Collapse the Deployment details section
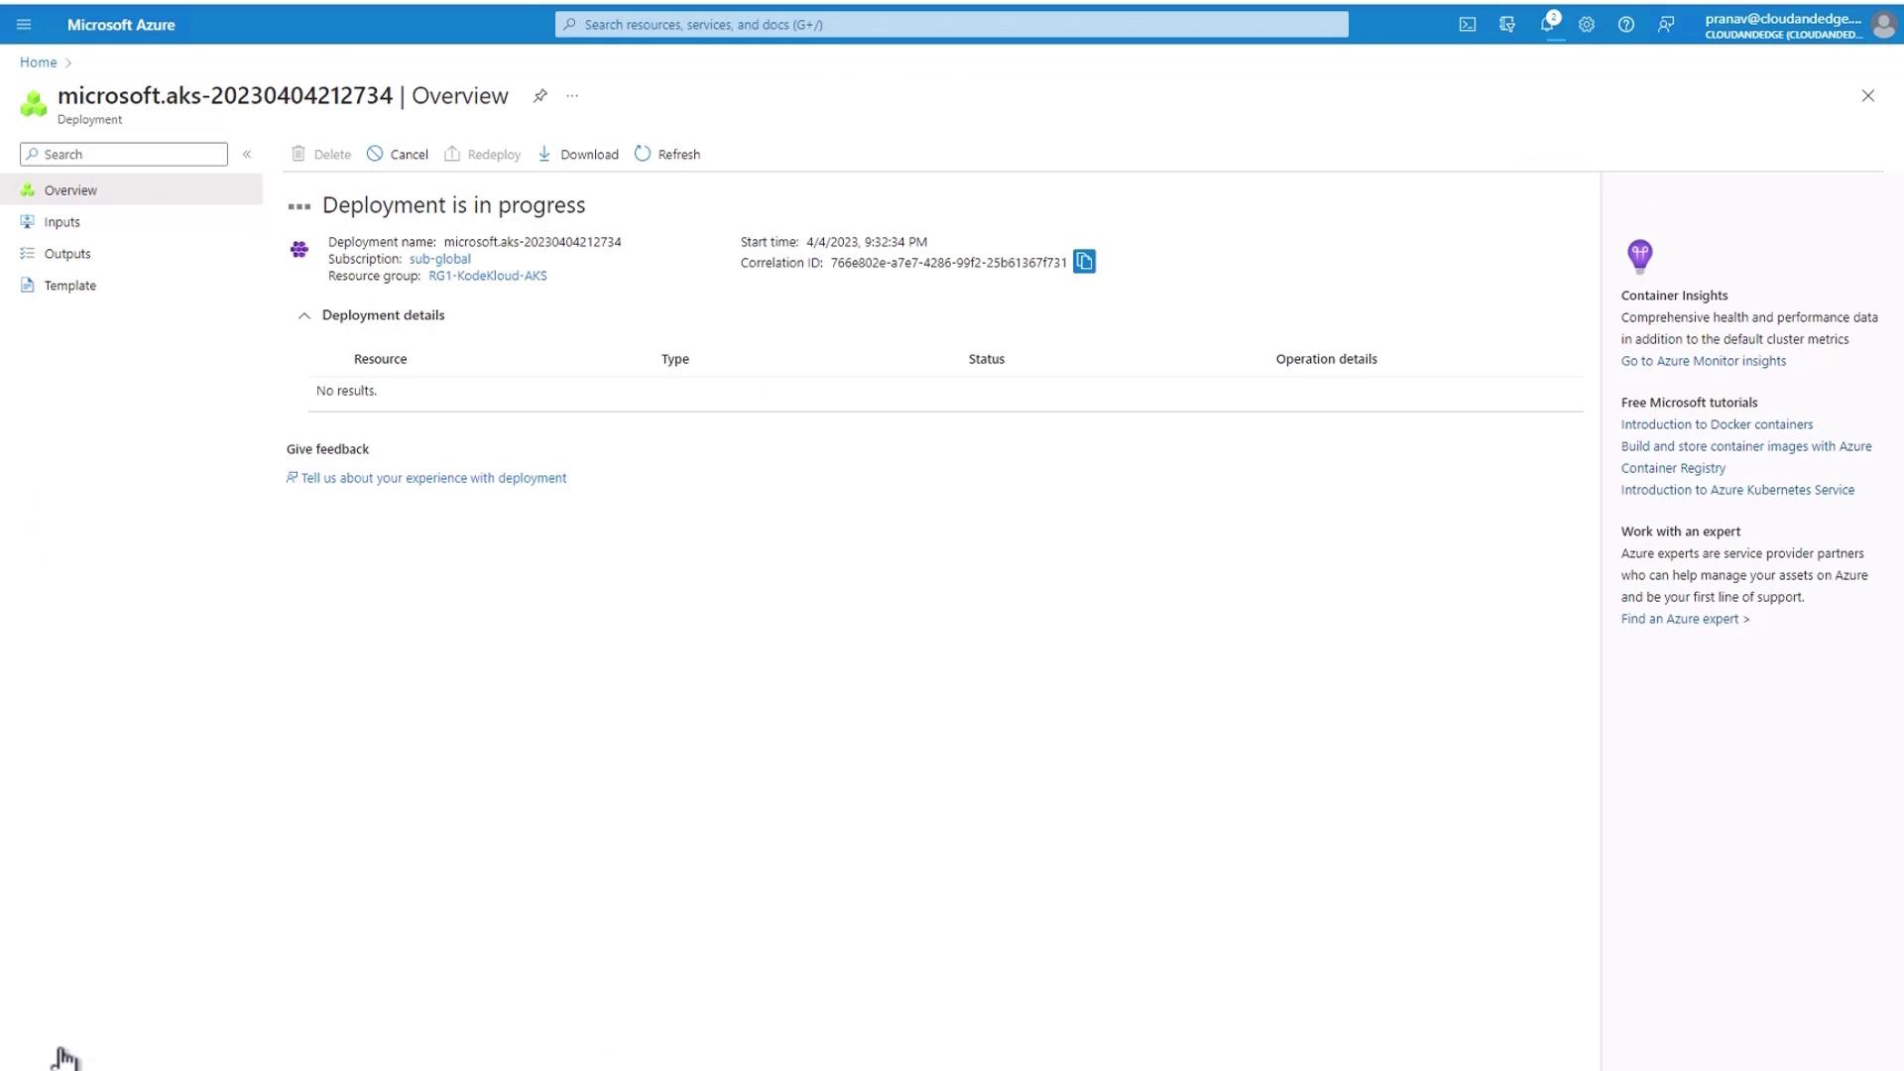This screenshot has width=1904, height=1071. 304,315
